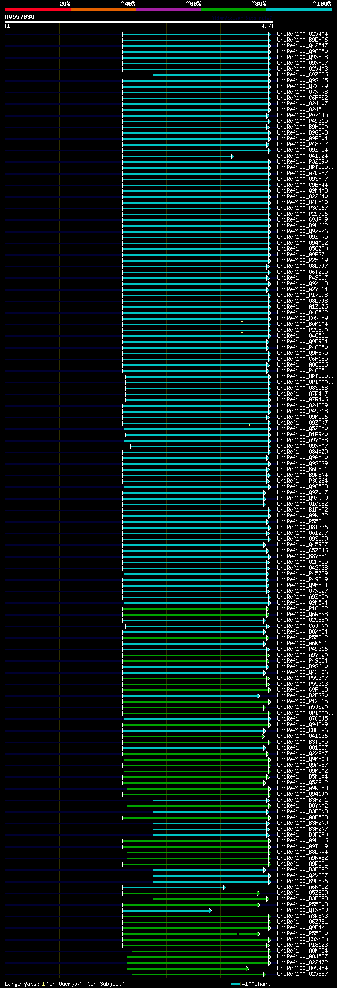The height and width of the screenshot is (988, 337).
Task: Select label UniRef100_P07145
Action: pos(302,115)
